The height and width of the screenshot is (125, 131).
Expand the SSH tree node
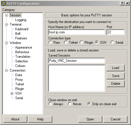coord(12,93)
